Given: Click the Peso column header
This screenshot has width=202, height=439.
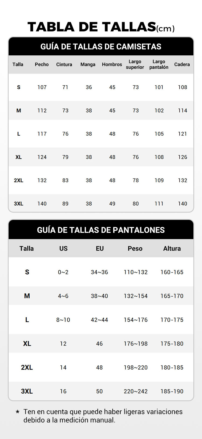Looking at the screenshot, I should 135,249.
